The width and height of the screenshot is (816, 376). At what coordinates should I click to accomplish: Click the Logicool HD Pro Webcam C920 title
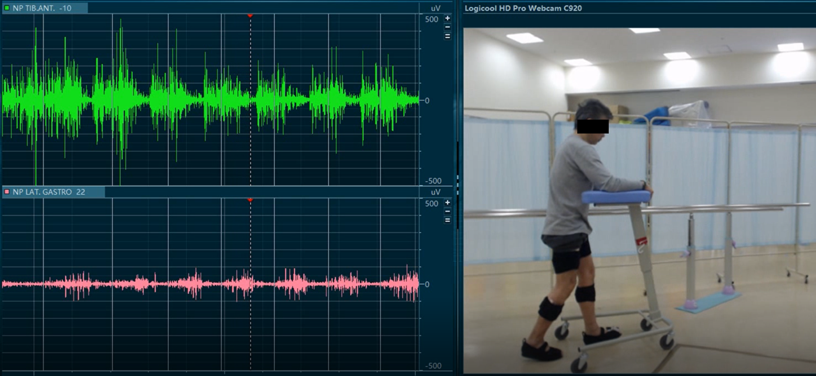[523, 8]
